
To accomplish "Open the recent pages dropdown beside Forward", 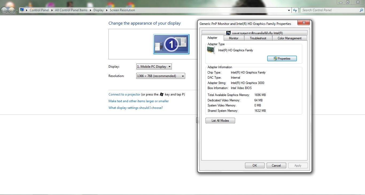I will point(17,10).
